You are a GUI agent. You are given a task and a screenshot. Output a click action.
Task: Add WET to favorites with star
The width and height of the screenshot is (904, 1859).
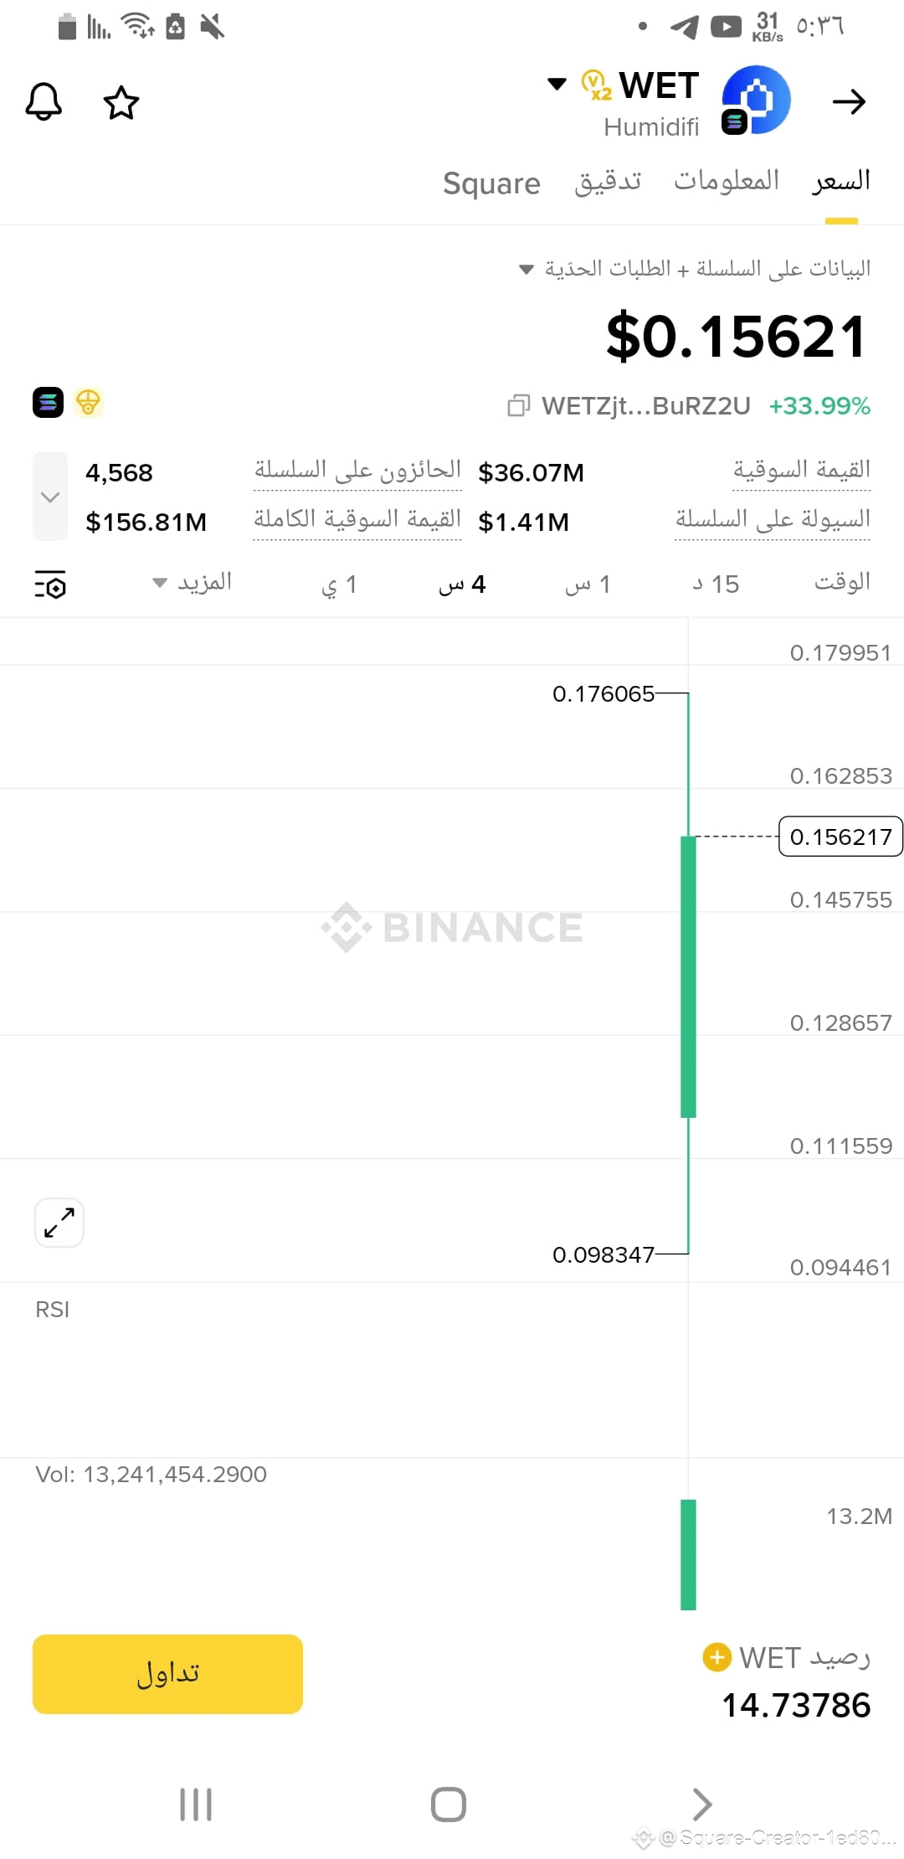coord(121,102)
